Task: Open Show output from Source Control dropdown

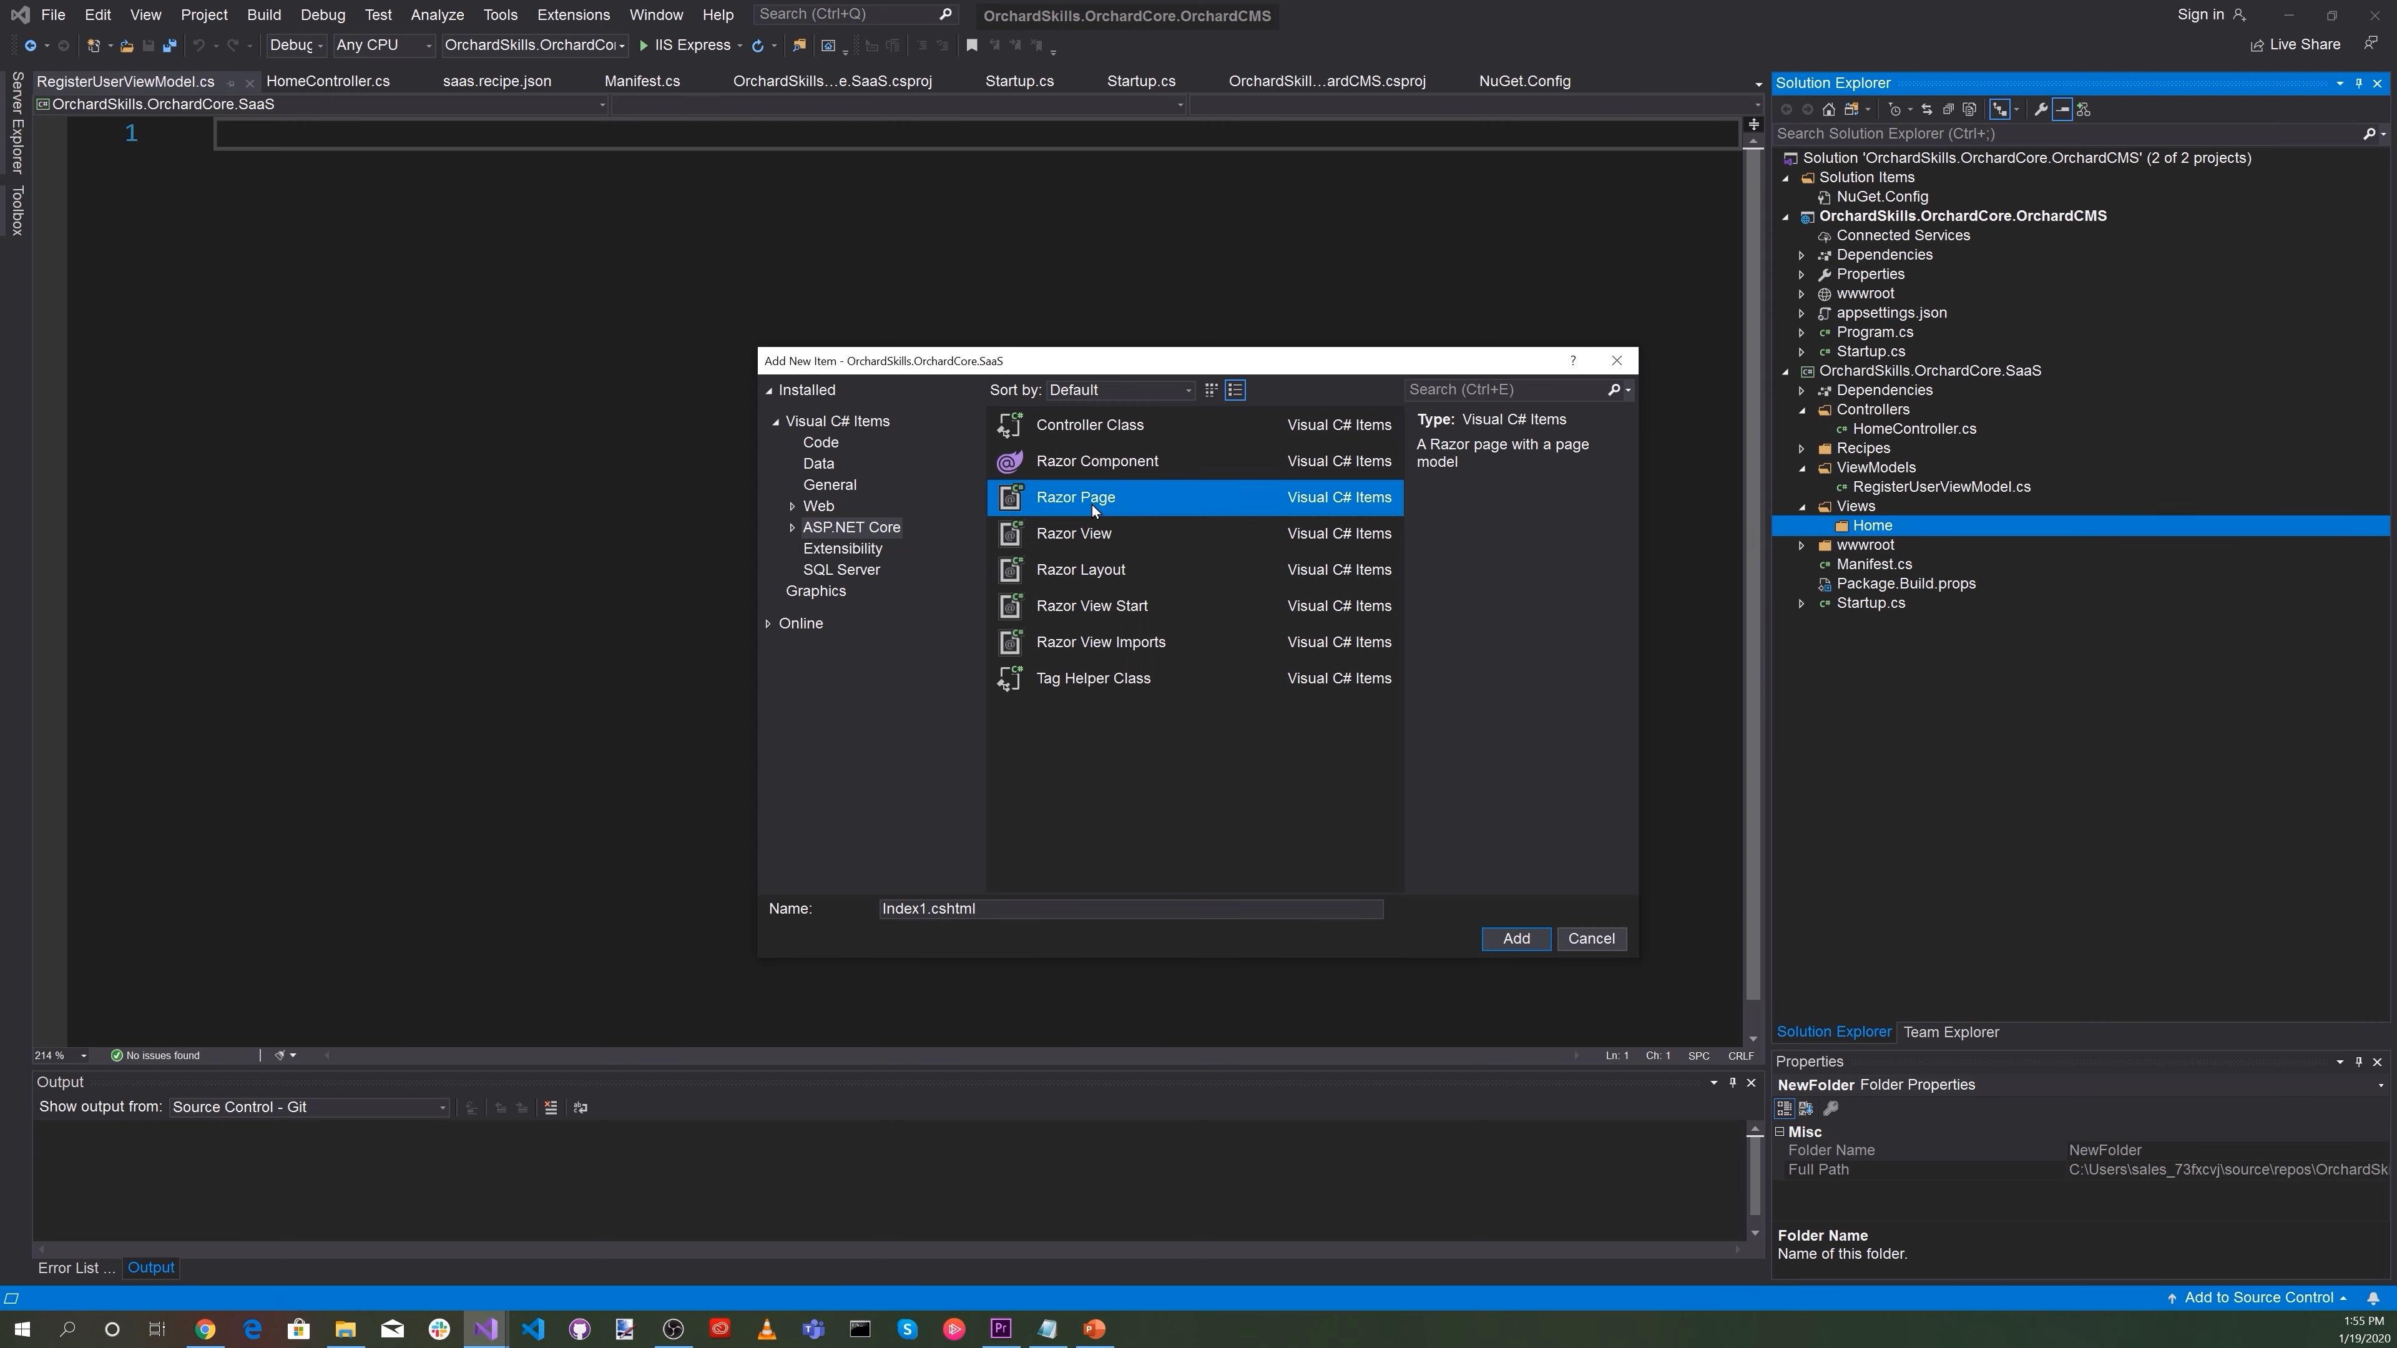Action: pos(309,1108)
